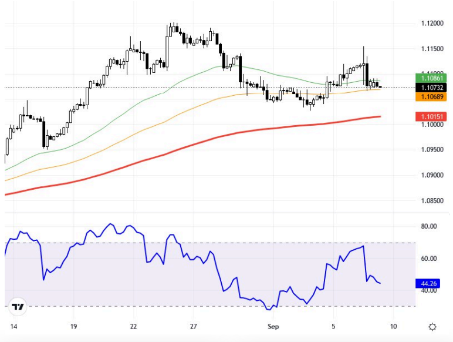Click the date label 14 on time axis

point(13,327)
